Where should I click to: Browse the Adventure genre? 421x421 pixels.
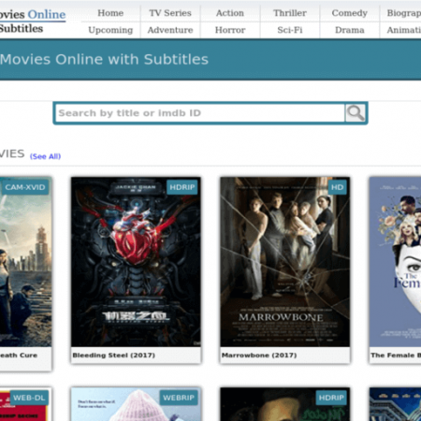(x=170, y=30)
